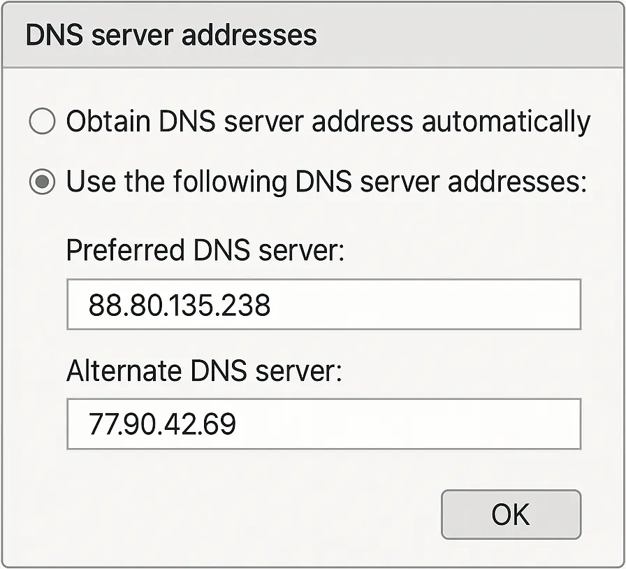Choose manual DNS server addresses option
The width and height of the screenshot is (626, 569).
[42, 183]
